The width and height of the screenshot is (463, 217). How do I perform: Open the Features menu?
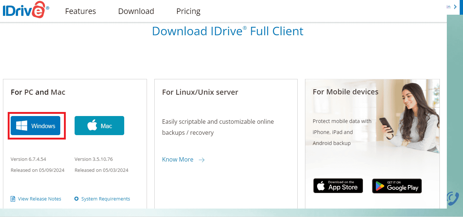80,11
